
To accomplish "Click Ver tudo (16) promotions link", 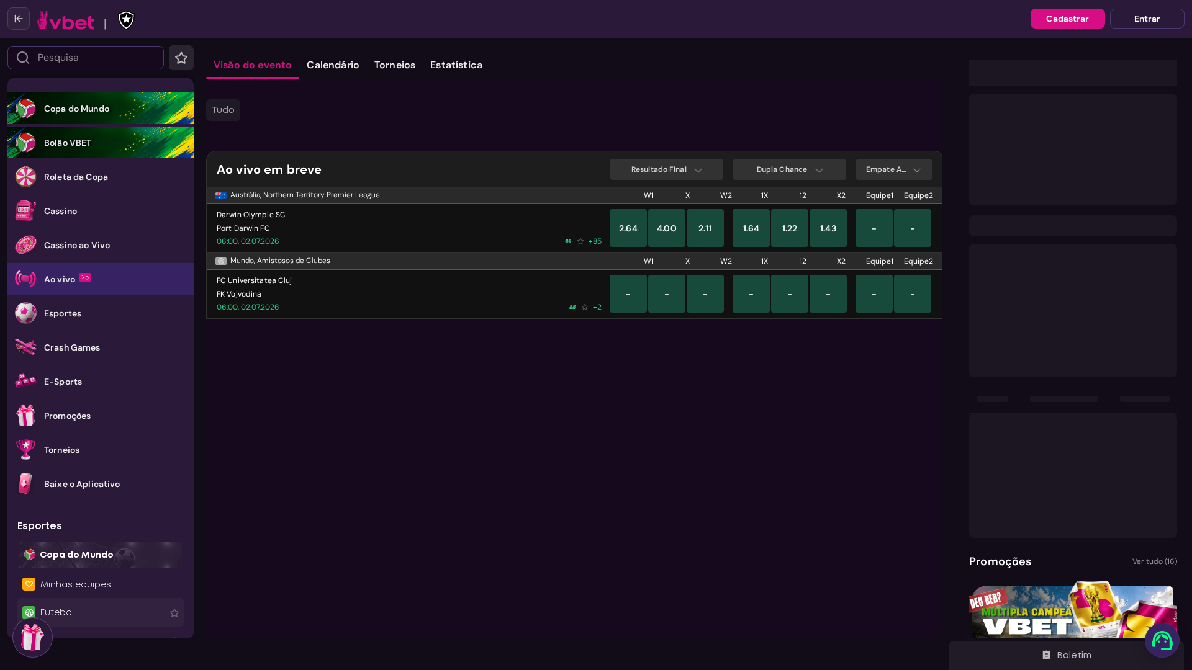I will [x=1155, y=561].
